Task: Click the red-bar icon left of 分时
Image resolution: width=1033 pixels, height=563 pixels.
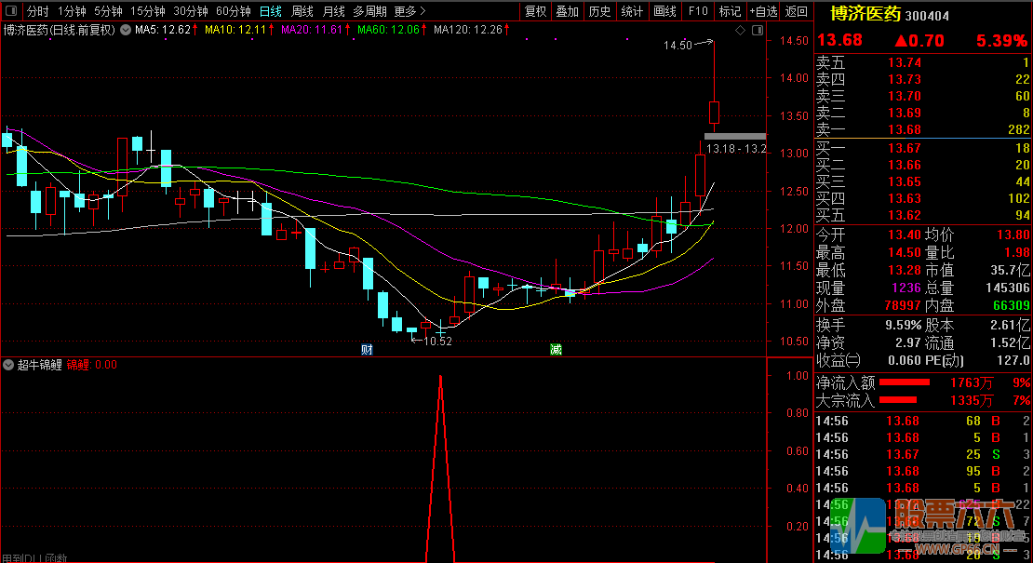Action: [11, 12]
